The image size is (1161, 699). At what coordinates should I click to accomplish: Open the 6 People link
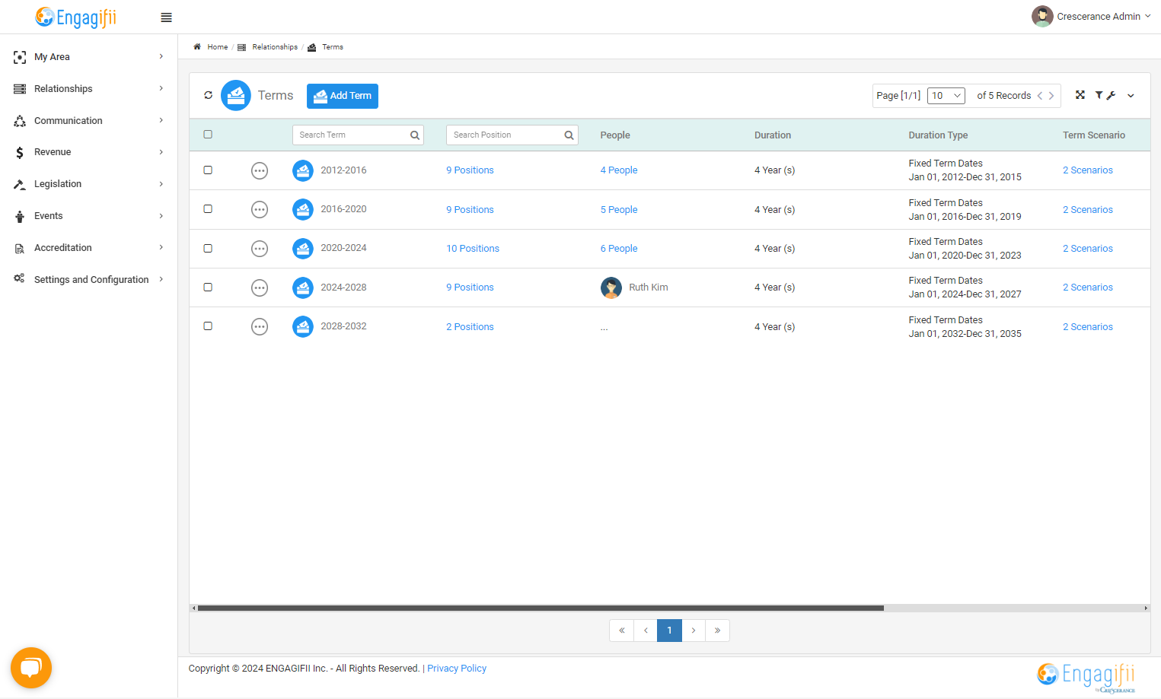(619, 249)
